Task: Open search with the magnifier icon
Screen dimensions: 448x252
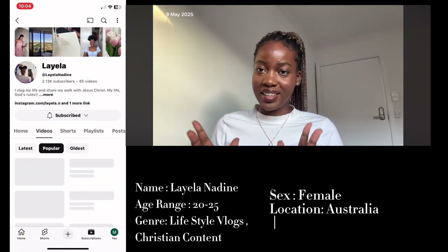Action: tap(104, 21)
